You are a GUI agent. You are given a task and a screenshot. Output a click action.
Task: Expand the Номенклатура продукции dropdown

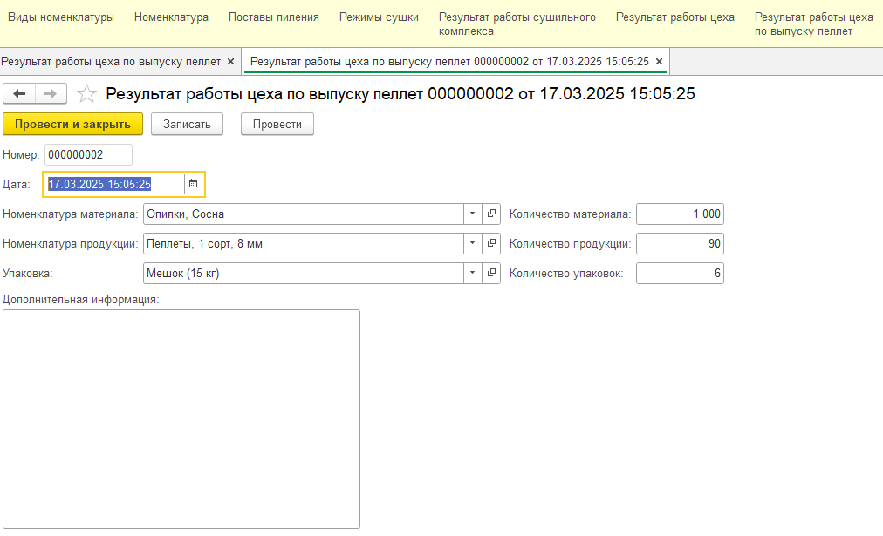[x=472, y=244]
